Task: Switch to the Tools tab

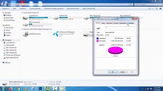Action: (x=103, y=23)
